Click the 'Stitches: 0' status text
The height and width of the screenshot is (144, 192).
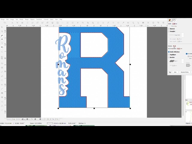pos(82,123)
